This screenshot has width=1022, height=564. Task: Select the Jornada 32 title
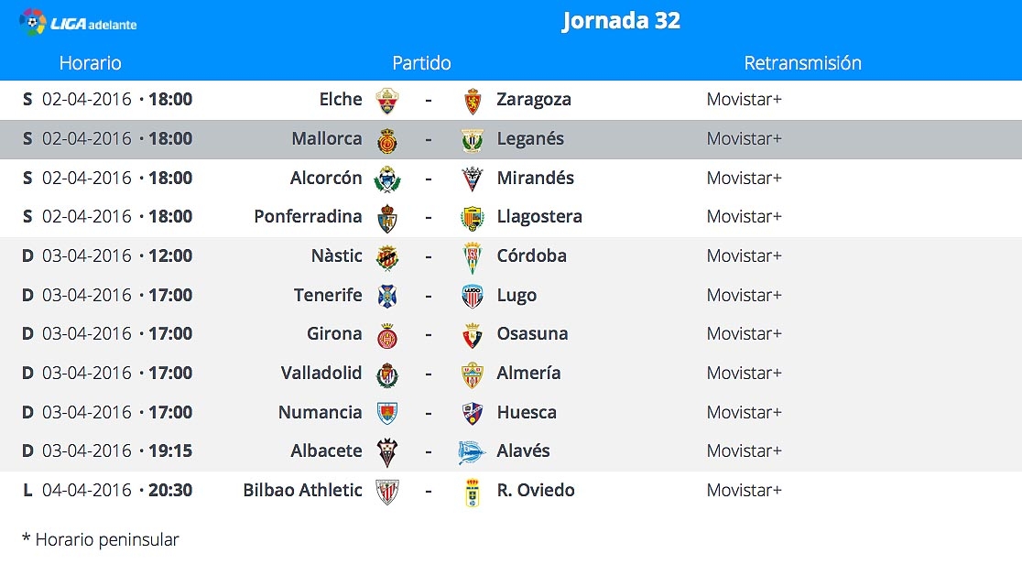click(621, 21)
